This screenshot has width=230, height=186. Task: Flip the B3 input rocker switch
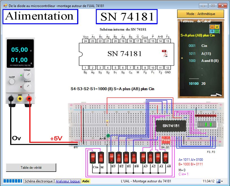(x=111, y=158)
